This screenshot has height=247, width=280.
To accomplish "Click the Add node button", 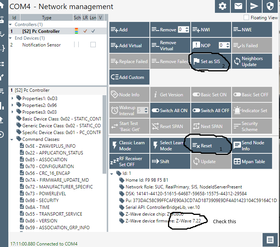I will pos(129,29).
